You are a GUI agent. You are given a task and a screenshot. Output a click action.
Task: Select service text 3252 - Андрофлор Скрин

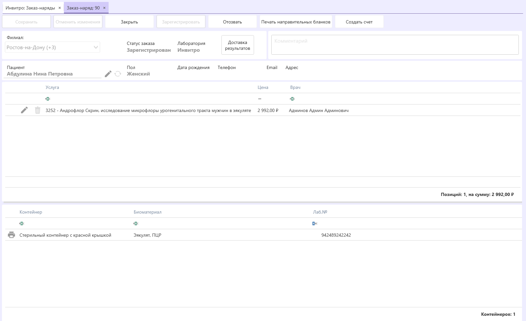(148, 110)
